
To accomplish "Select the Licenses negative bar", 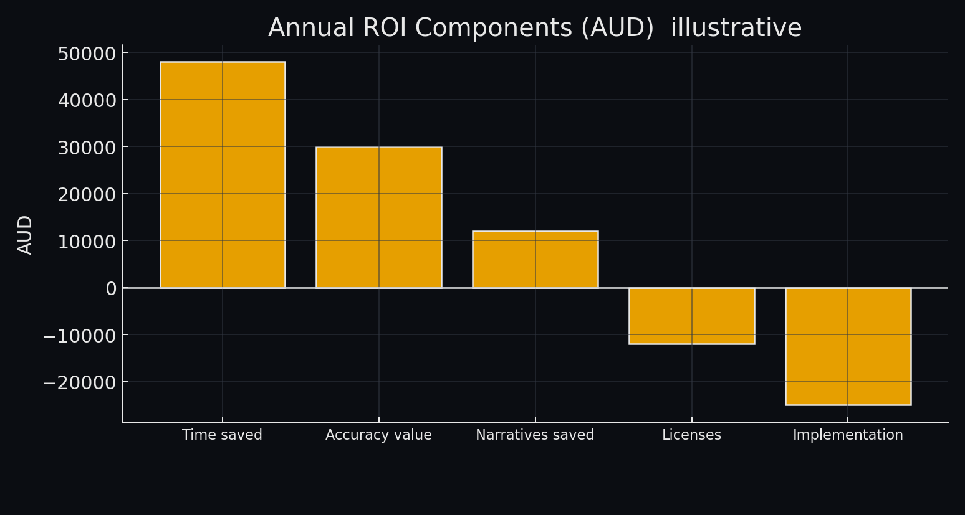I will coord(692,314).
